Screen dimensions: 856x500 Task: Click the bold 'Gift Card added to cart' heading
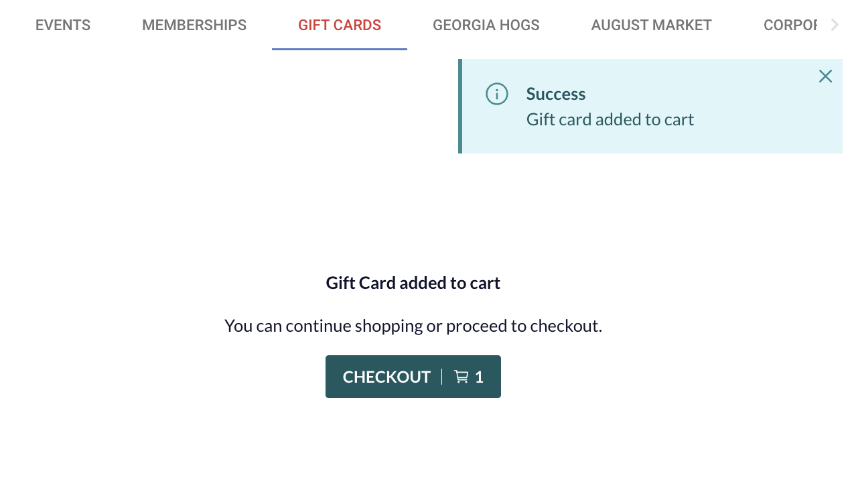tap(413, 283)
